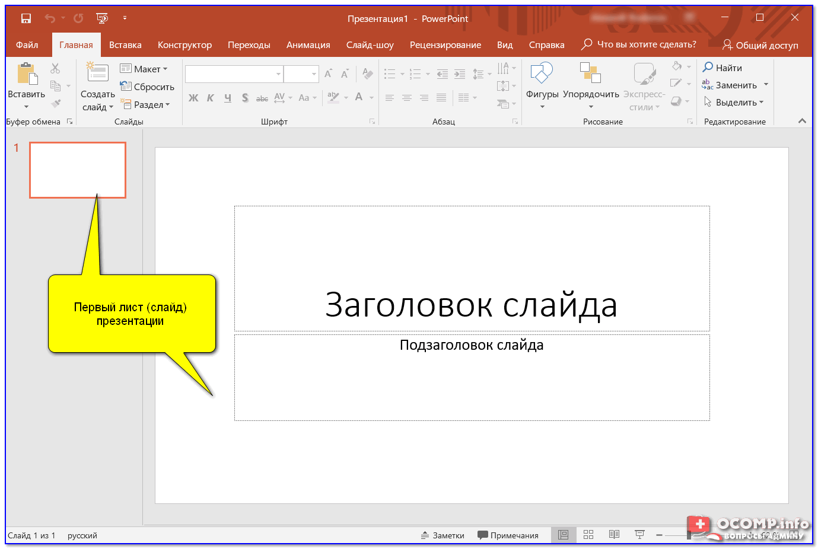Screen dimensions: 818x549
Task: Select slide 1 thumbnail
Action: click(x=78, y=170)
